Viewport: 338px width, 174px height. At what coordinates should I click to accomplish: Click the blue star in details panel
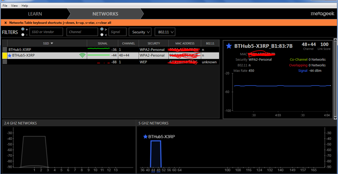(x=229, y=46)
